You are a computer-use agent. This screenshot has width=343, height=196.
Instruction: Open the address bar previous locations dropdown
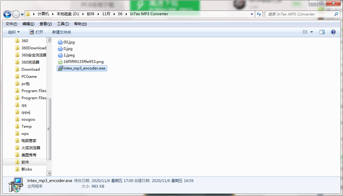tap(252, 14)
